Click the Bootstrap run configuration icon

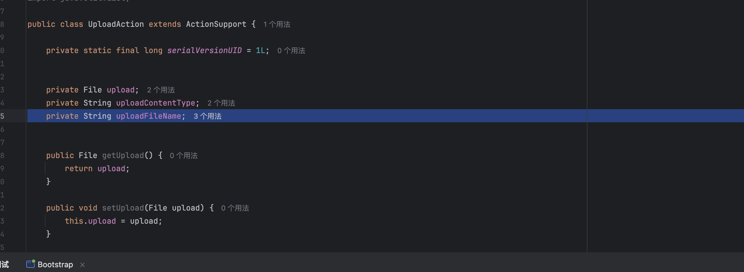[x=30, y=264]
